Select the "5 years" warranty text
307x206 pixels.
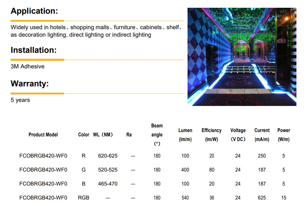pyautogui.click(x=20, y=100)
